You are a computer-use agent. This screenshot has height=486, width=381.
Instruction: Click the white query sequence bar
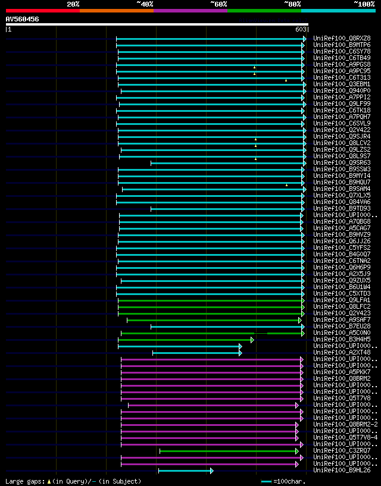click(x=157, y=24)
